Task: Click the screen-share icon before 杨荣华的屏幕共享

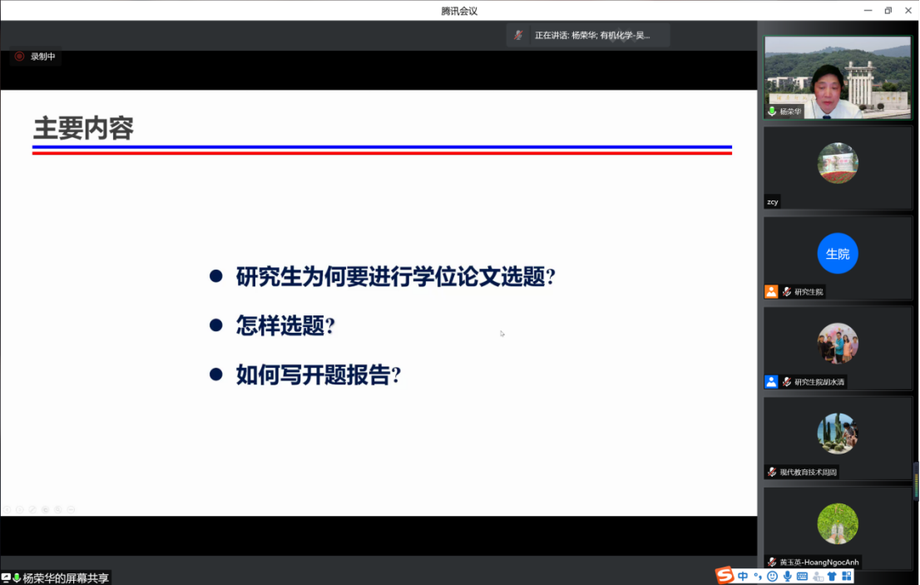Action: point(6,578)
